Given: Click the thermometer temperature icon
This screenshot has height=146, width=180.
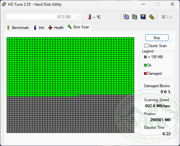Looking at the screenshot, I should (x=90, y=17).
